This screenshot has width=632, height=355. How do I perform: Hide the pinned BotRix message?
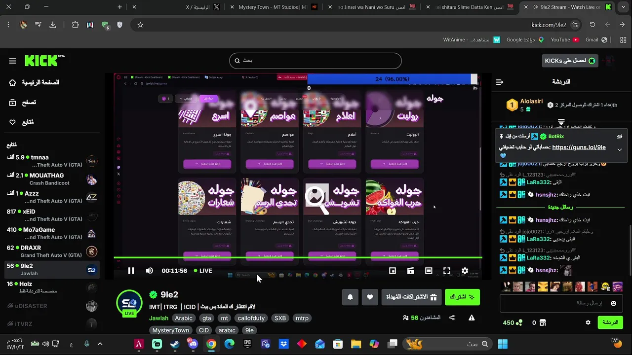pos(619,137)
